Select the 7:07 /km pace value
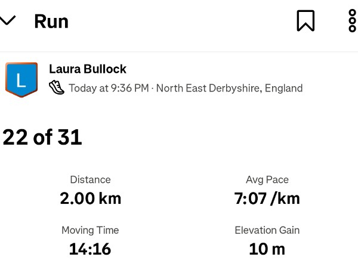The image size is (358, 269). (267, 198)
